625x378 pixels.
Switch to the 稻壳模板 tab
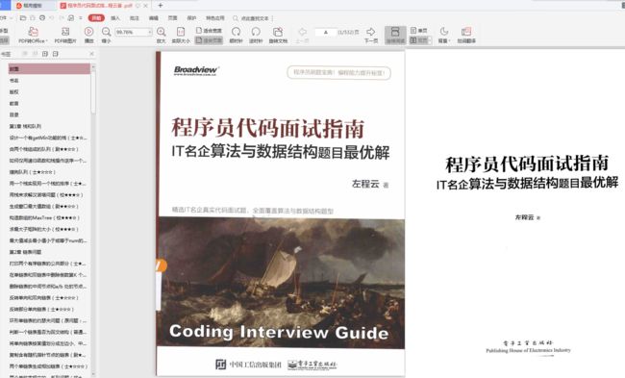coord(32,6)
